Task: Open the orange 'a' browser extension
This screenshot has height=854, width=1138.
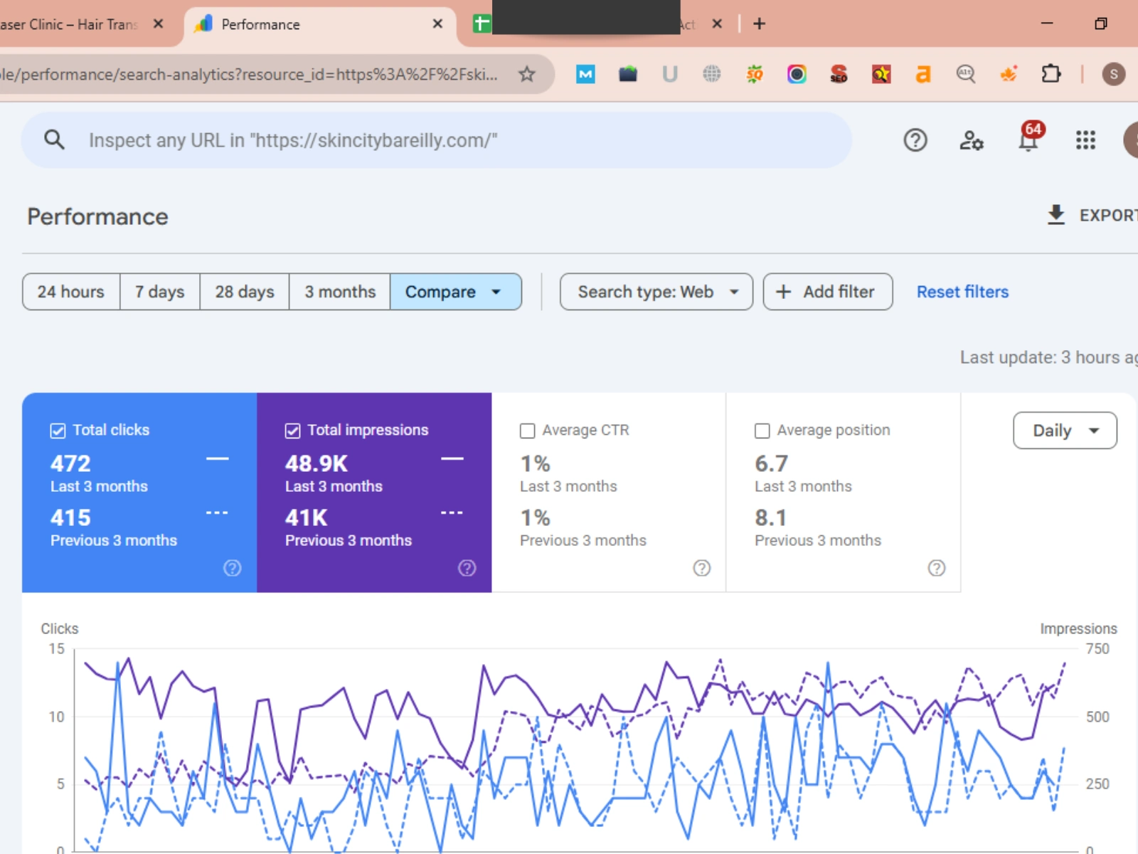Action: pos(923,74)
